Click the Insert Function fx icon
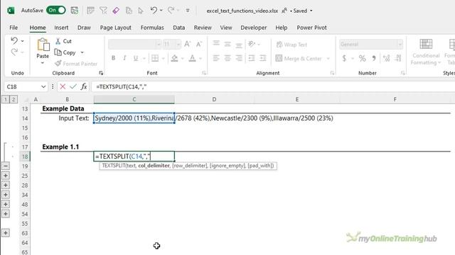The height and width of the screenshot is (255, 455). (84, 86)
